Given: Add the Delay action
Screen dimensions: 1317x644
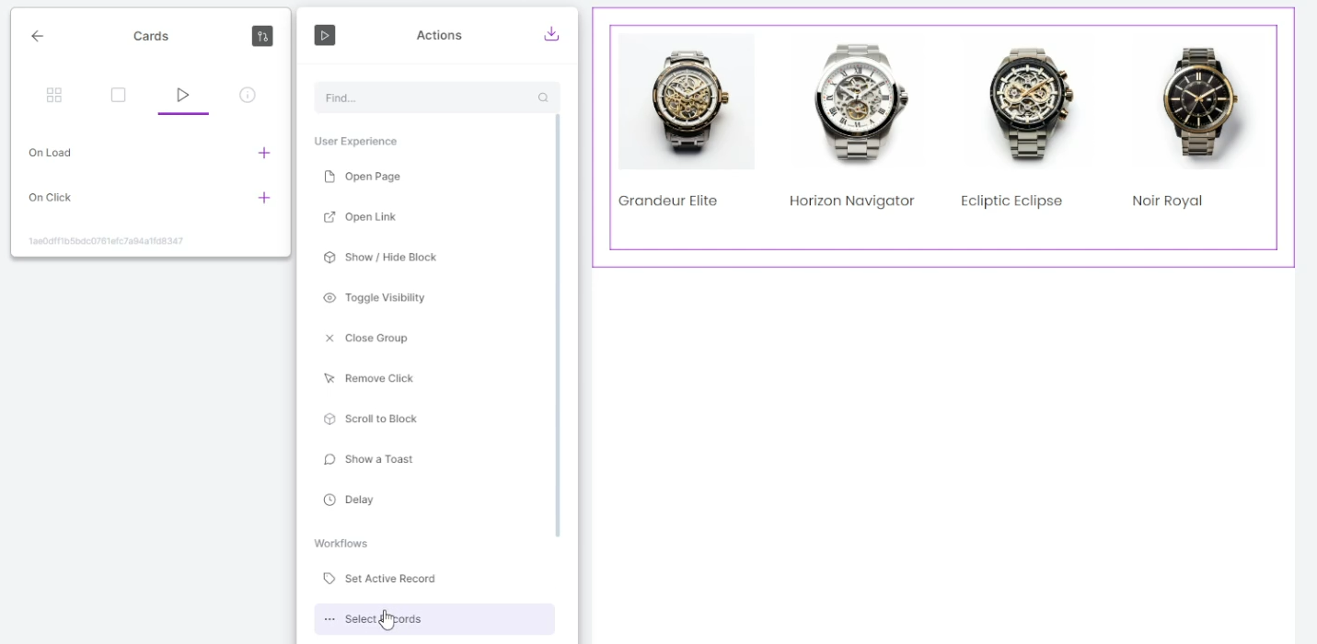Looking at the screenshot, I should click(x=434, y=500).
